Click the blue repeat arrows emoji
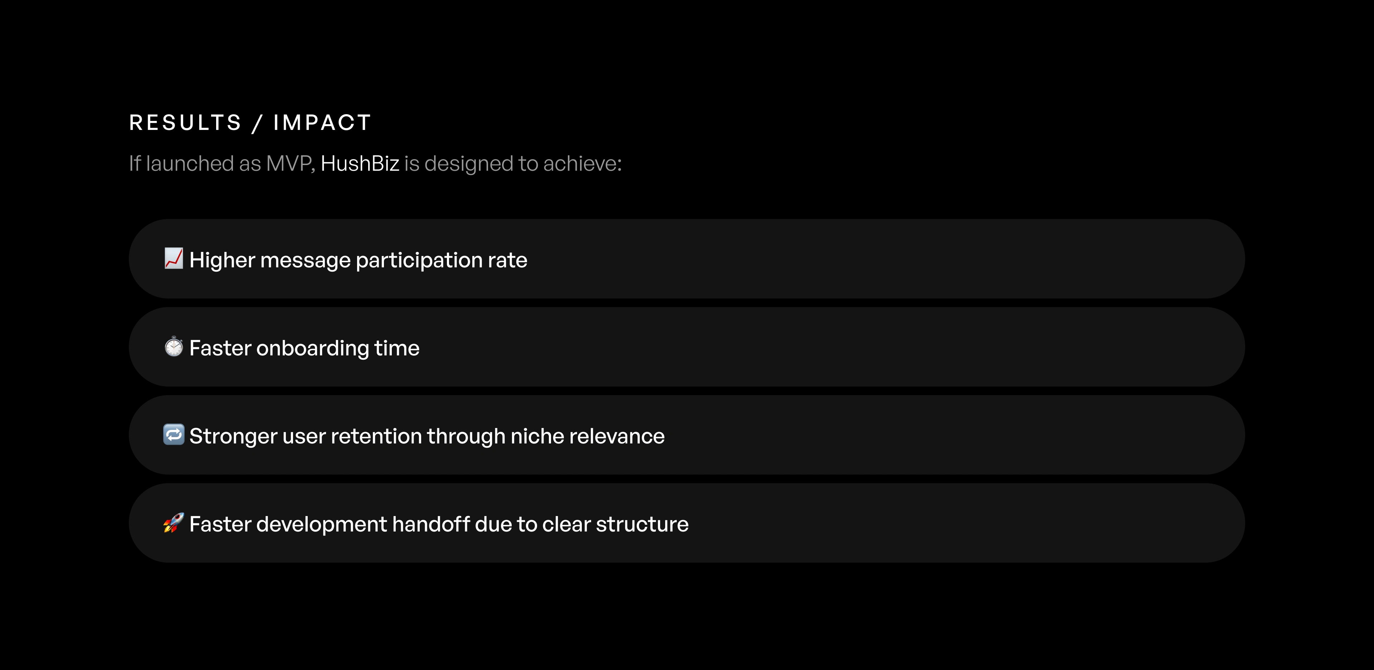 point(174,435)
